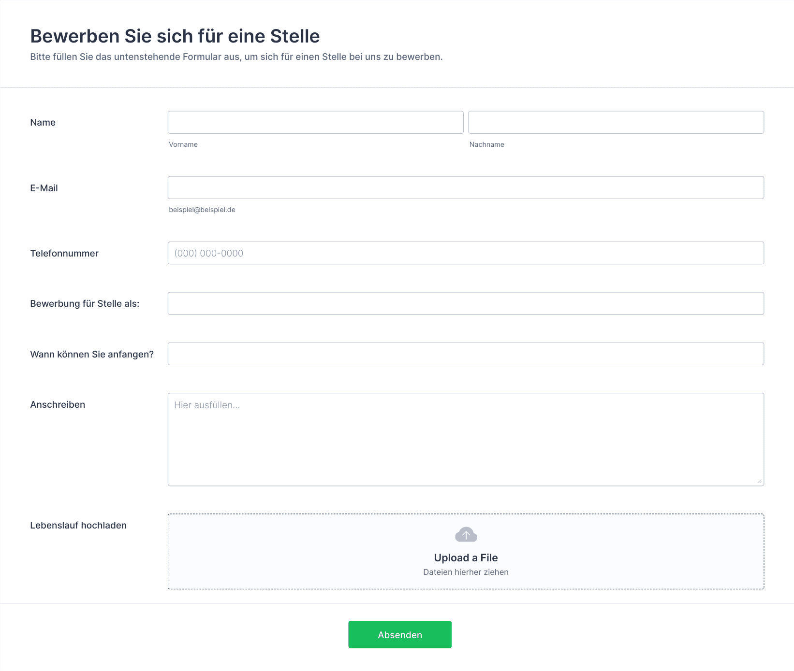Click the Upload a File text
This screenshot has height=671, width=794.
pos(466,557)
